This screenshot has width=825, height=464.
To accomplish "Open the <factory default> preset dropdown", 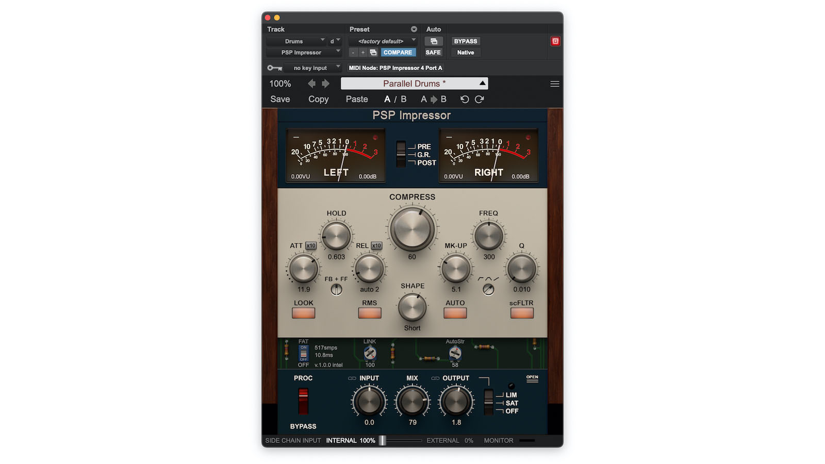I will 381,41.
